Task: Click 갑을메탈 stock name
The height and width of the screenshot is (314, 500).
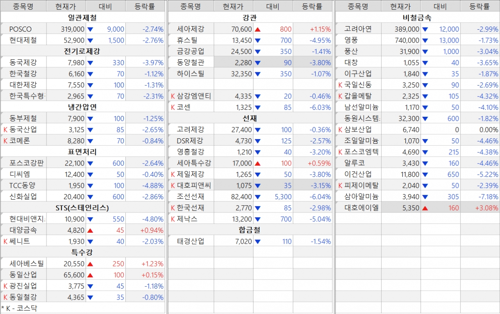Action: coord(358,96)
